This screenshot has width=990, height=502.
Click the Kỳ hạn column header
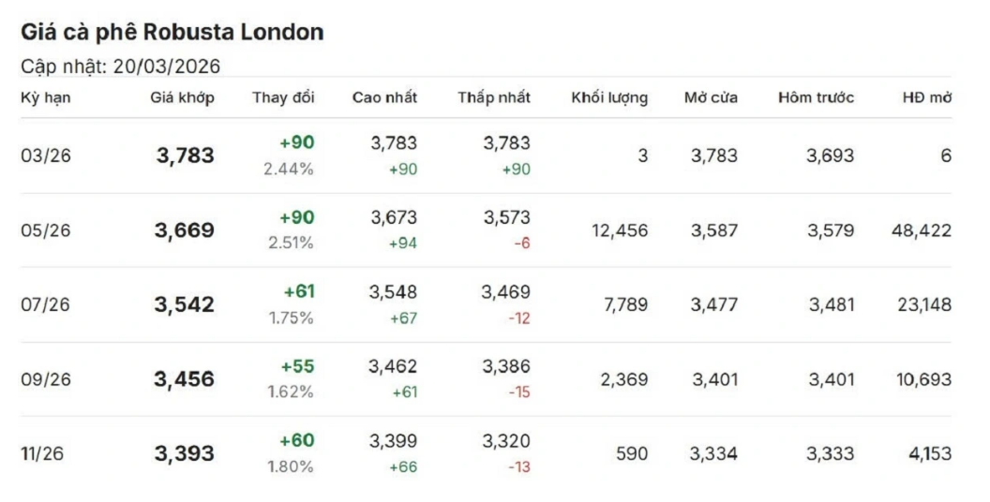pos(46,97)
